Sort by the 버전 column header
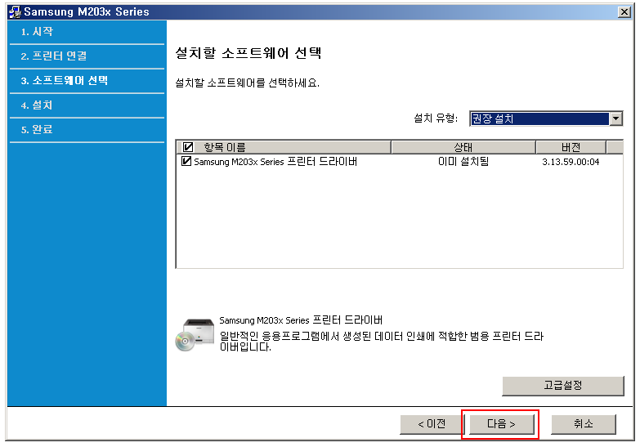 click(x=571, y=147)
